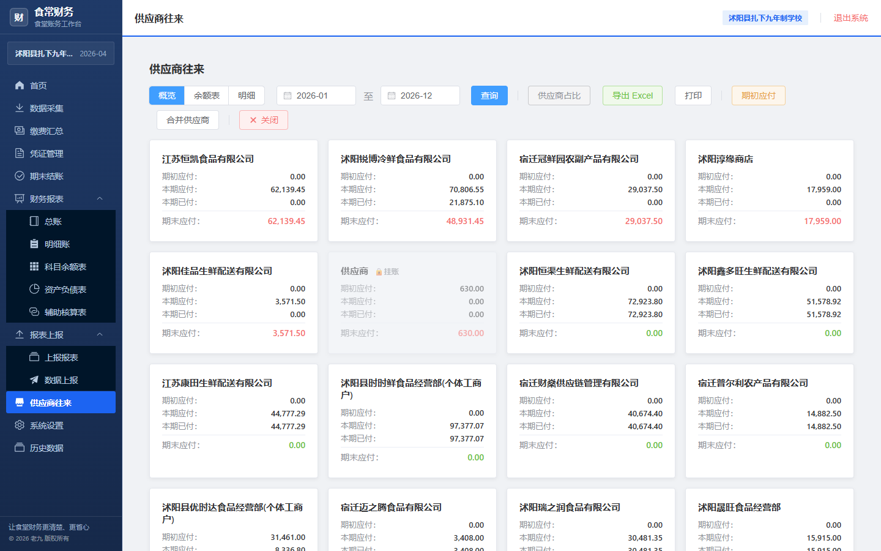Open the 供应商往来 sidebar menu item

click(61, 402)
